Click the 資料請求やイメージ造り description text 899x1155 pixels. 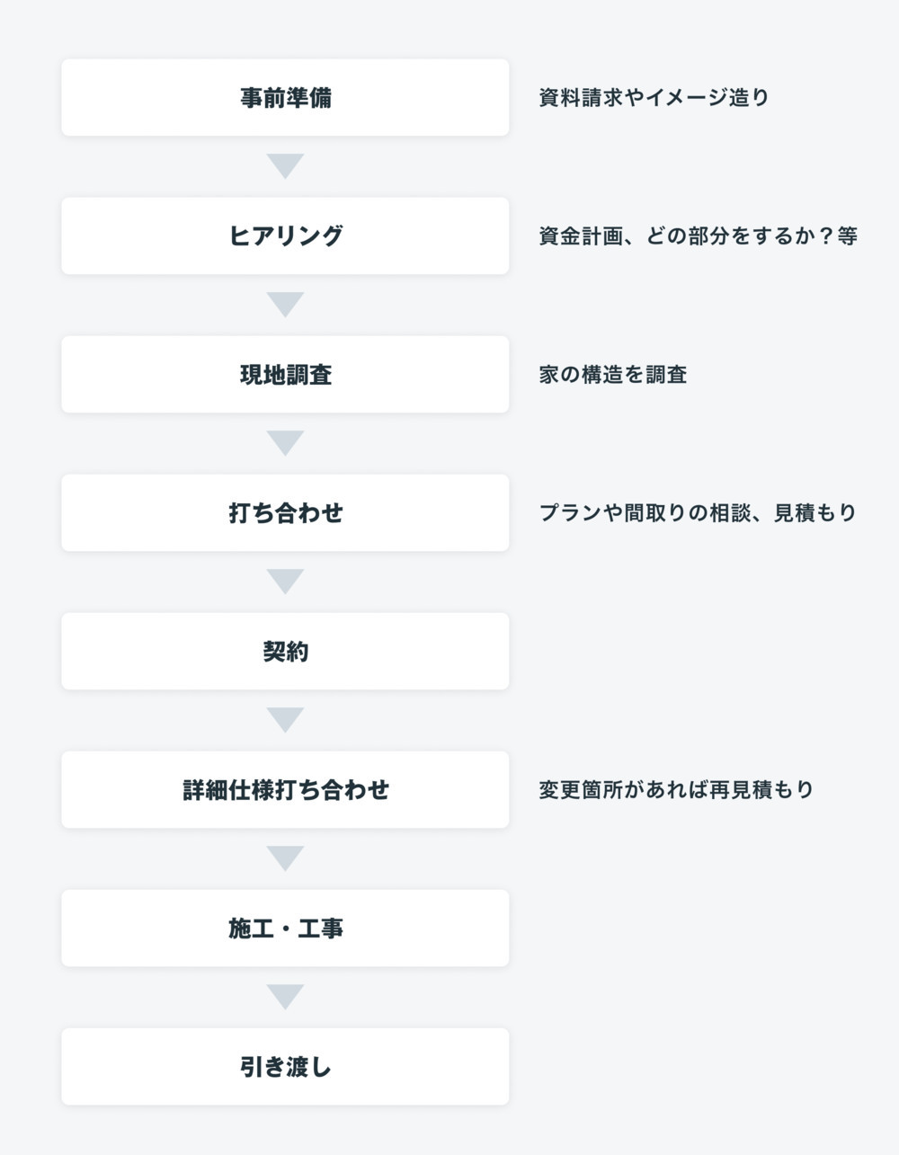(654, 98)
